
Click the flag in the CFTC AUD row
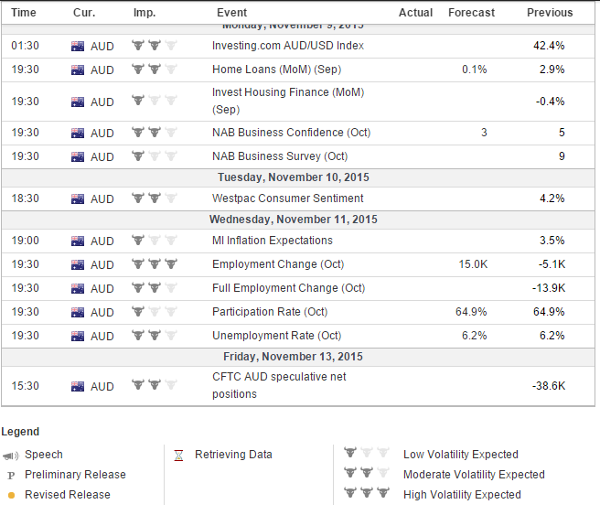click(78, 386)
